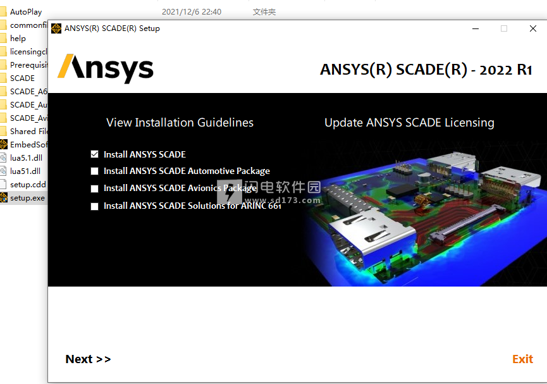Select the lua5.1.dll file name
The height and width of the screenshot is (384, 547).
(26, 158)
